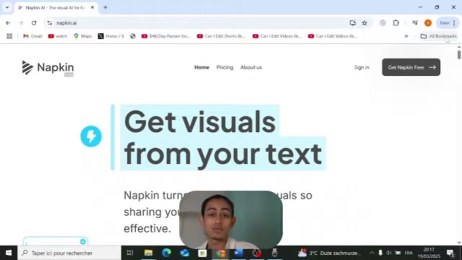
Task: Open a new tab with plus button
Action: [105, 7]
